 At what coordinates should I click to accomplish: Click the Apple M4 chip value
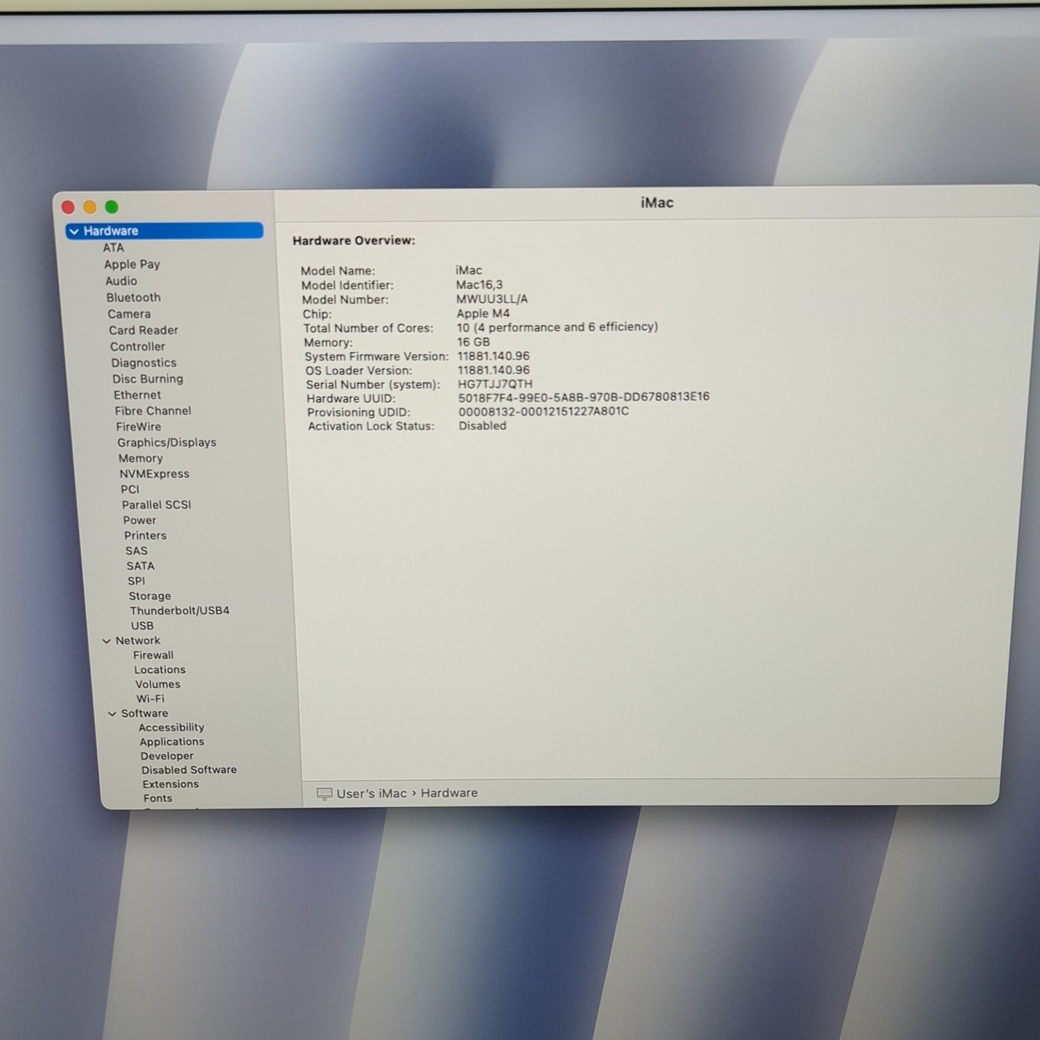click(x=483, y=313)
